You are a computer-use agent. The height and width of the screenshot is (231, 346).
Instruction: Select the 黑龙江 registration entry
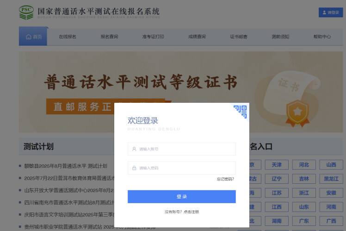(331, 179)
